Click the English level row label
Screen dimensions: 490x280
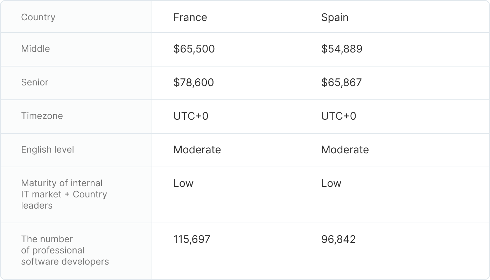48,149
